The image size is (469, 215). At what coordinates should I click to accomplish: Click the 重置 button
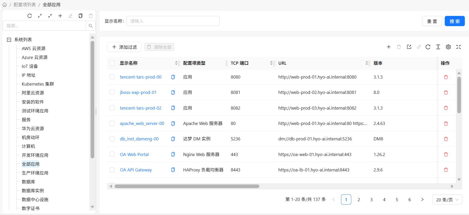coord(432,21)
